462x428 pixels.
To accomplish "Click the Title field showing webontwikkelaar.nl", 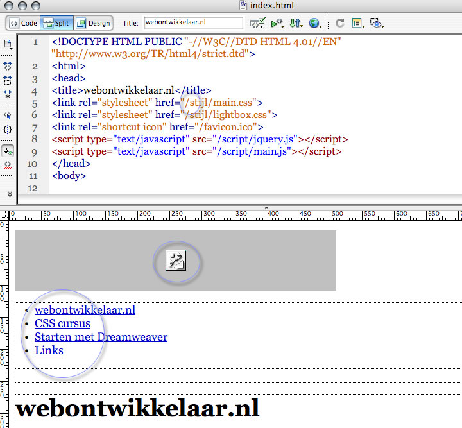I will pos(194,22).
